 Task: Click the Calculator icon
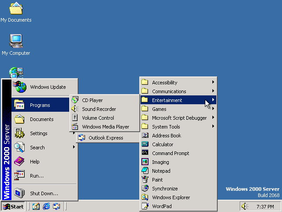[x=145, y=144]
